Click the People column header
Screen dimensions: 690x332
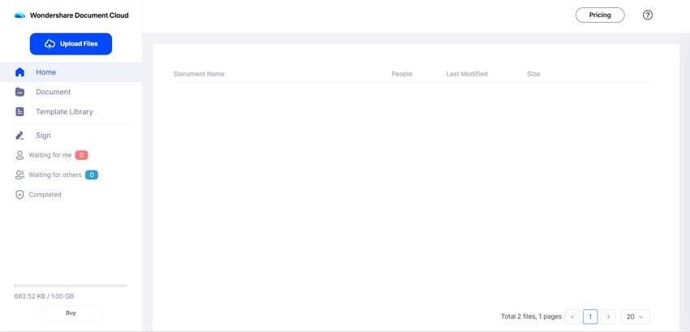(x=402, y=74)
